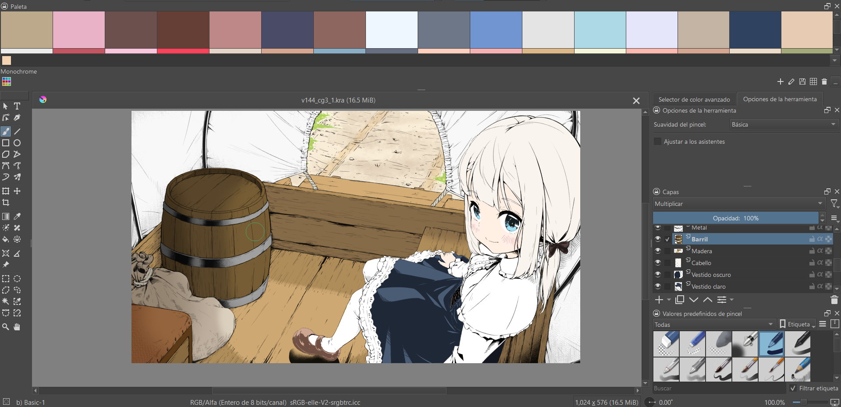Pick the cornflower blue palette swatch

point(496,30)
